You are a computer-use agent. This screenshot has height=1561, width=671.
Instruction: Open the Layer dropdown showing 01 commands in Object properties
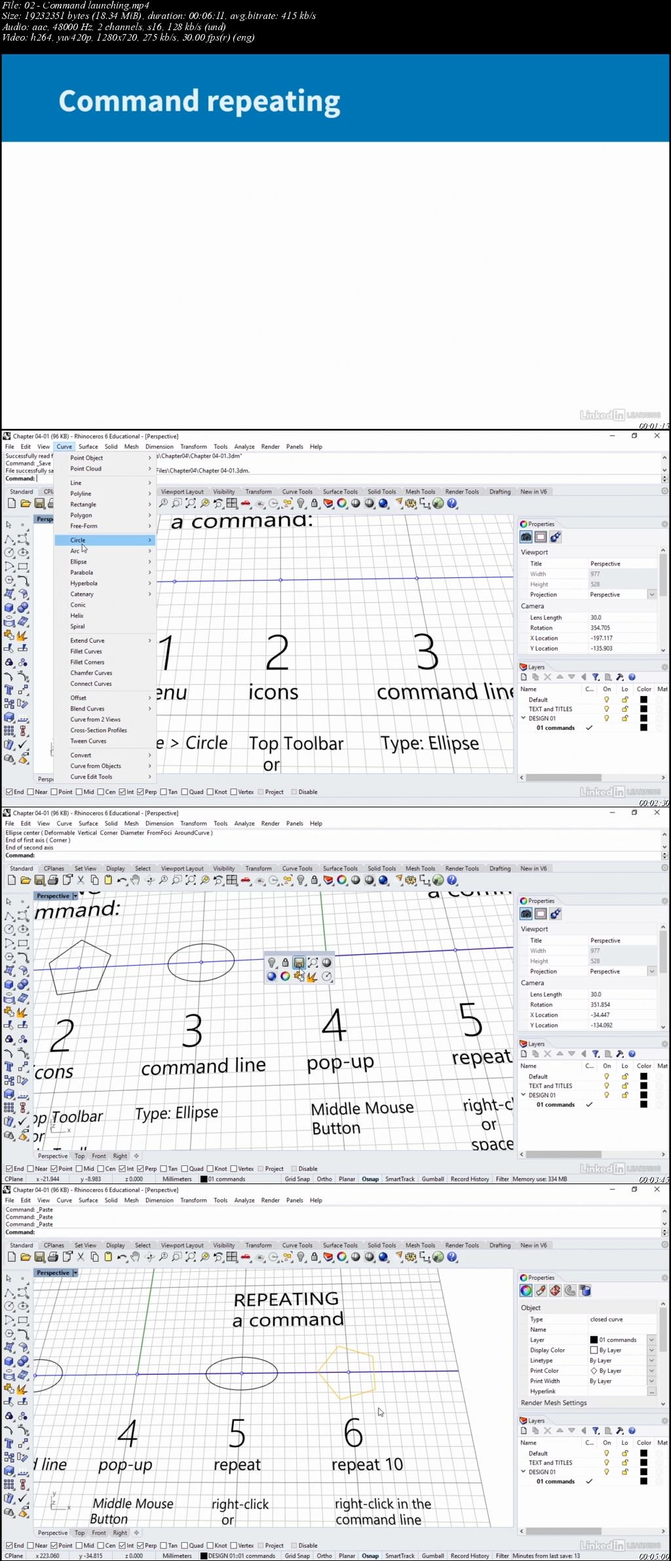point(652,1339)
